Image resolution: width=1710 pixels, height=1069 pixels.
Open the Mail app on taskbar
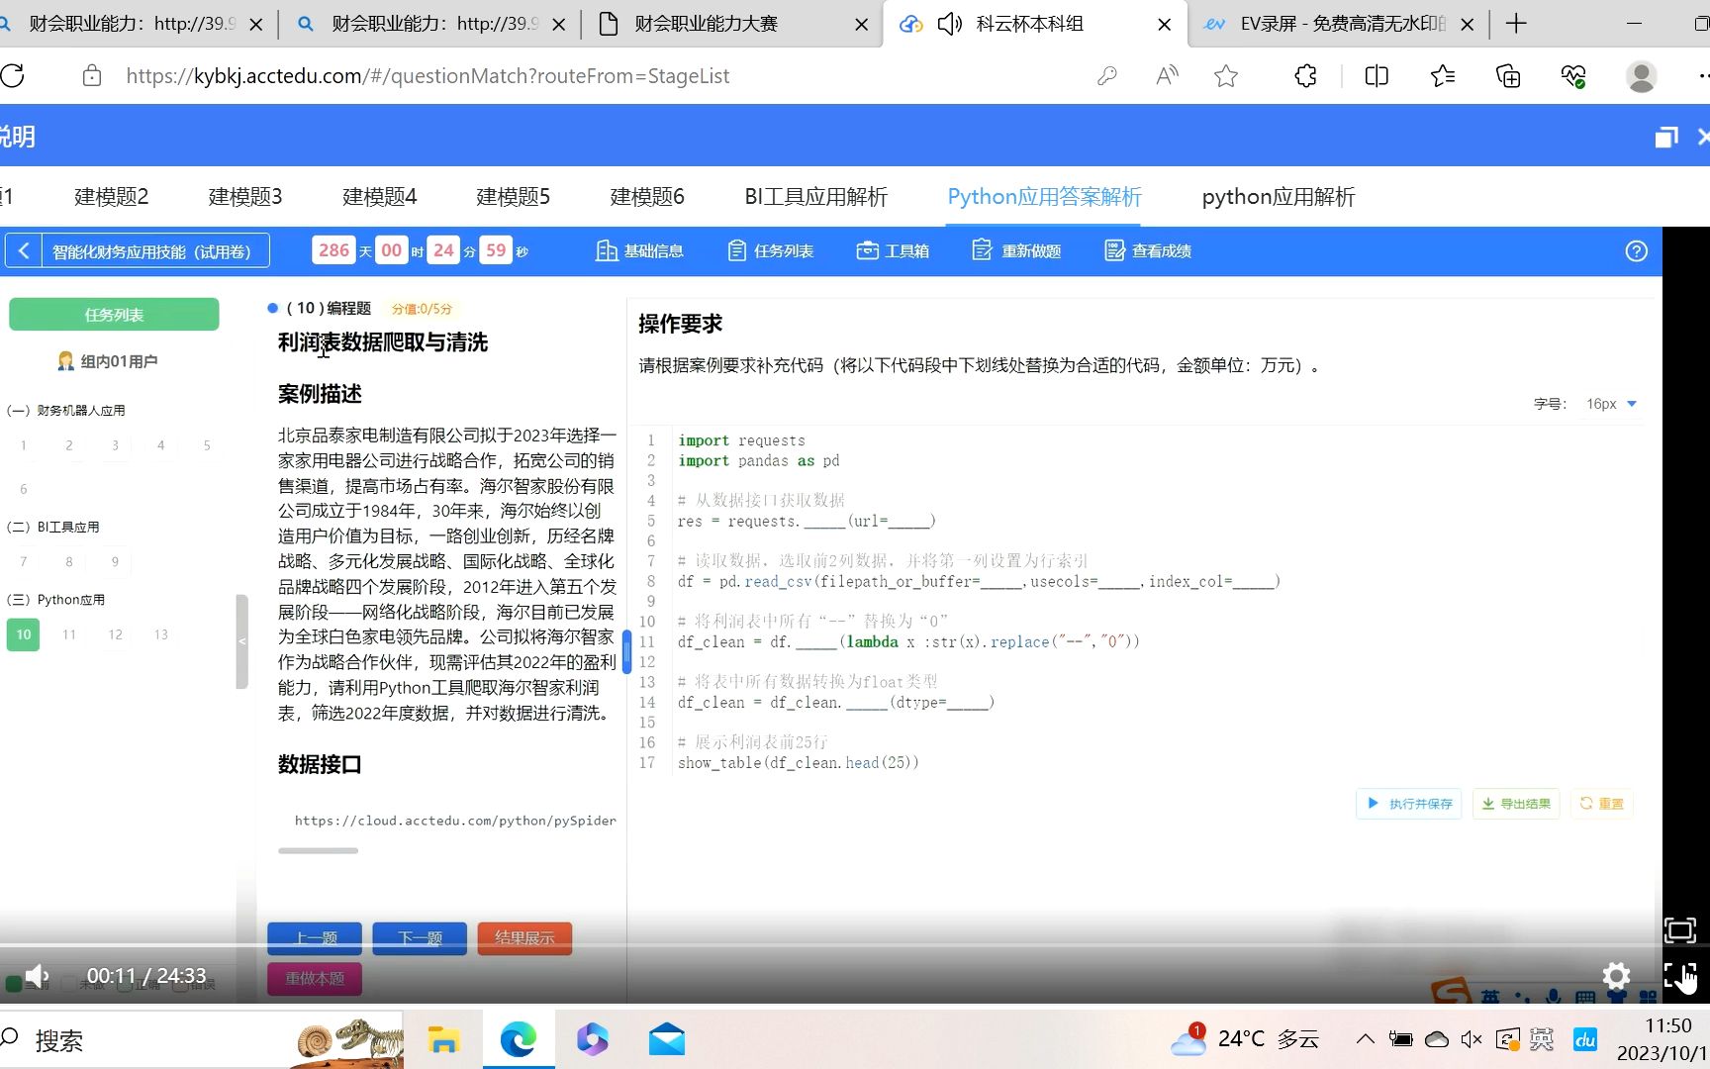point(667,1039)
